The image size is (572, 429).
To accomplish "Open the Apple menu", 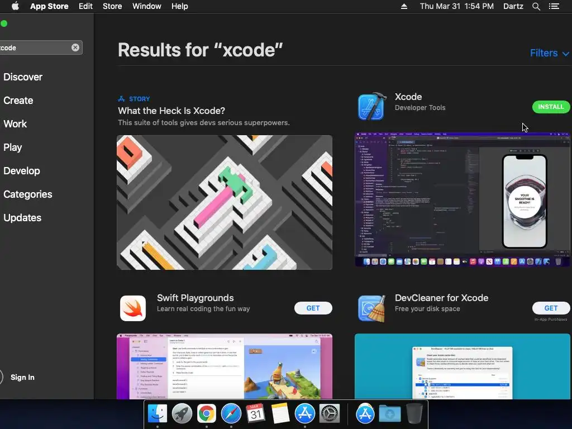I will tap(15, 6).
